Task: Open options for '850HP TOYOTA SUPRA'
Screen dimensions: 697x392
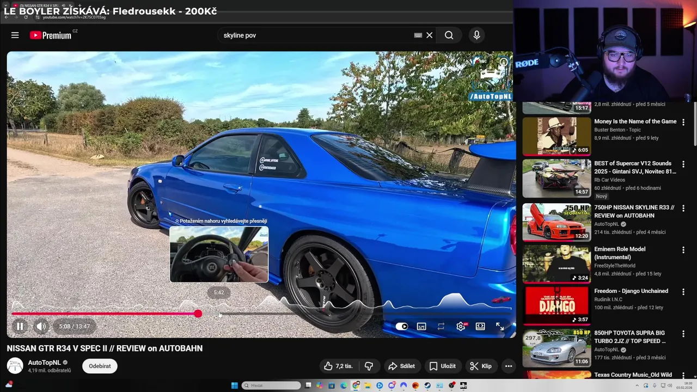Action: click(683, 334)
